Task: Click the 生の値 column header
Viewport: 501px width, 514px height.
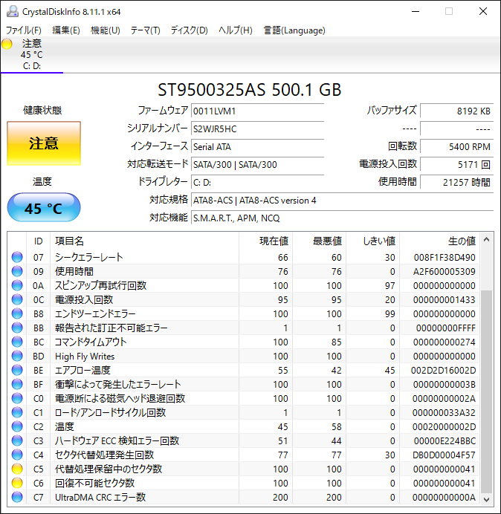Action: pos(439,241)
